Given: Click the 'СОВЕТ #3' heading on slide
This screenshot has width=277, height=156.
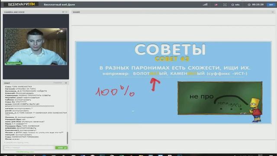Looking at the screenshot, I should pos(172,59).
